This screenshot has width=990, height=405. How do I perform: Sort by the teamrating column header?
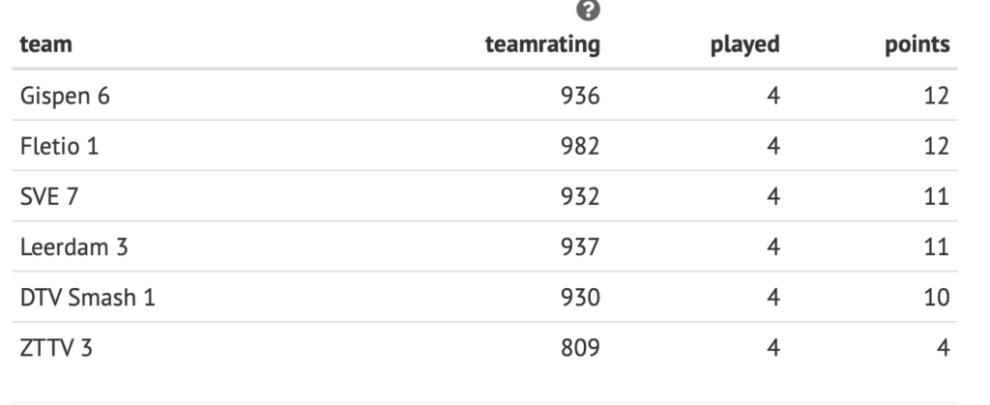pos(542,45)
